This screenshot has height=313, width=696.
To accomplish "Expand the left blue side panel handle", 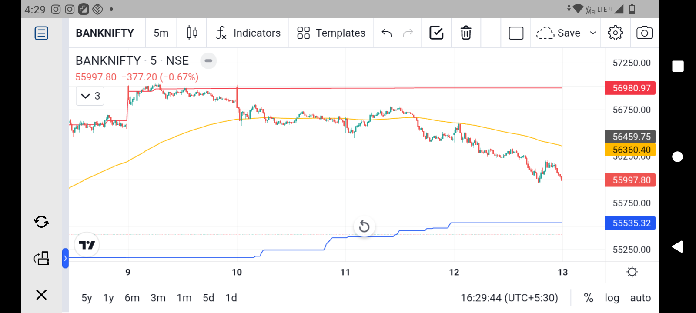I will point(65,258).
